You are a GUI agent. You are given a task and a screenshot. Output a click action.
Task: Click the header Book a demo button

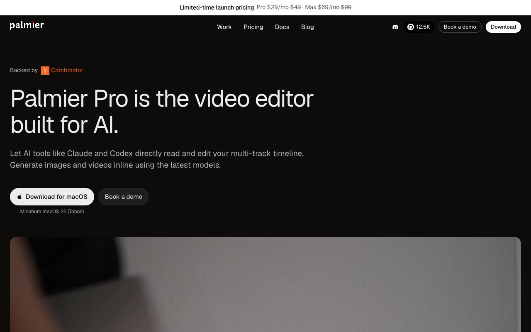pyautogui.click(x=460, y=27)
